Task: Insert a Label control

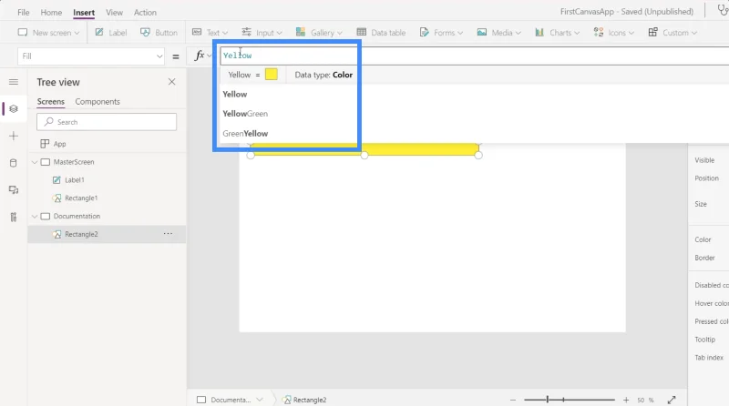Action: coord(110,33)
